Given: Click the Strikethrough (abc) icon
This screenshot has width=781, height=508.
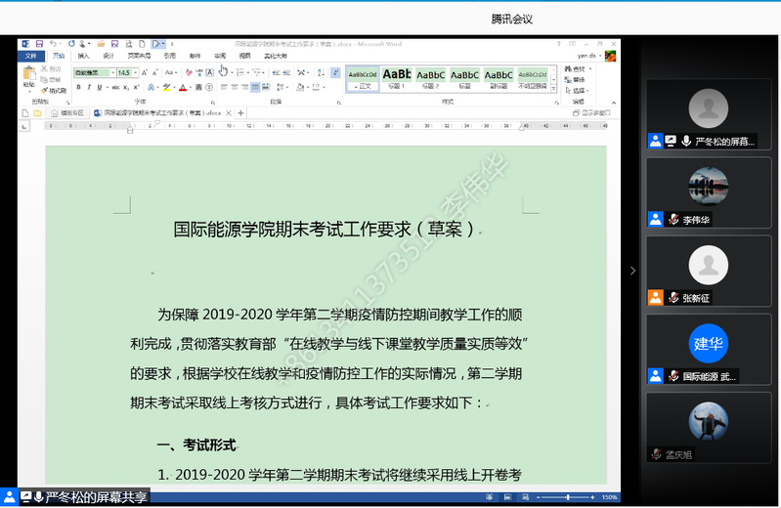Looking at the screenshot, I should point(115,87).
